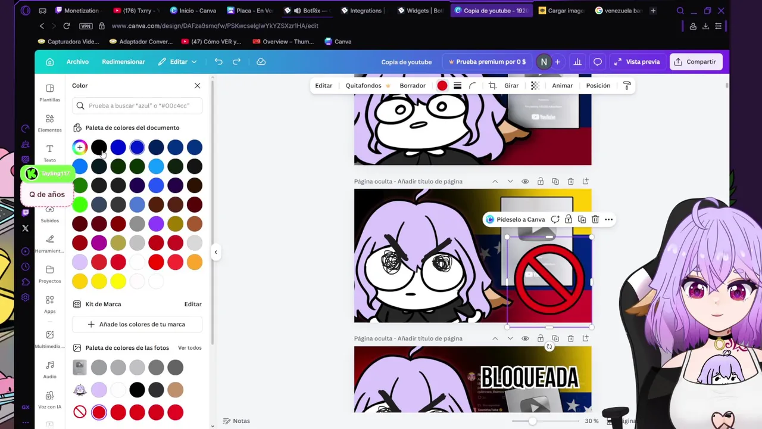Toggle lock on the BLOQUEADA page
The height and width of the screenshot is (429, 762).
point(541,338)
